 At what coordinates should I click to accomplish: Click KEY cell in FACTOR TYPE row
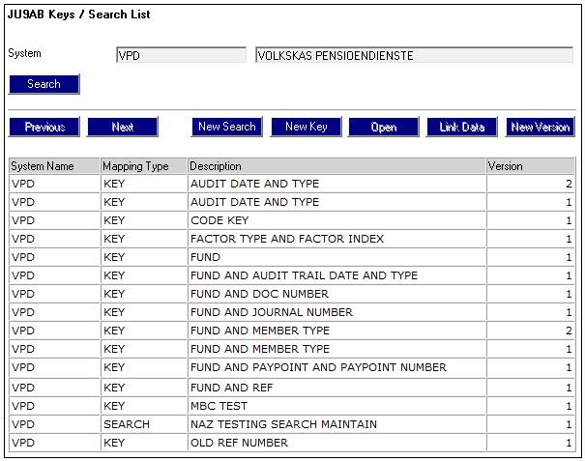click(144, 239)
